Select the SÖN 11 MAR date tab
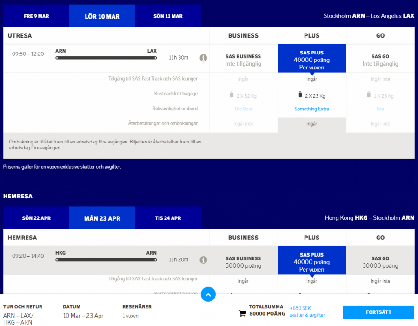The image size is (418, 326). pyautogui.click(x=168, y=16)
